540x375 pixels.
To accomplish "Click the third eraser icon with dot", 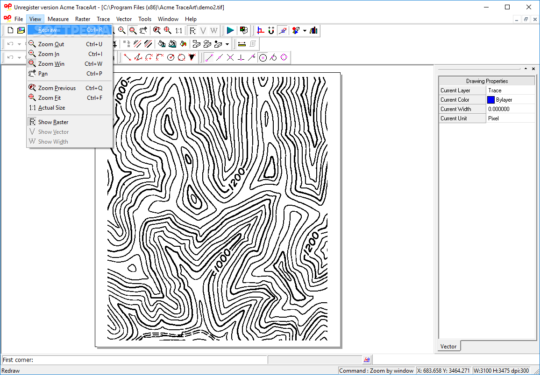I will pos(218,44).
